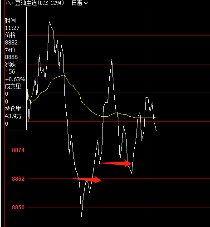Click the 8882 price value in info panel

[x=11, y=43]
